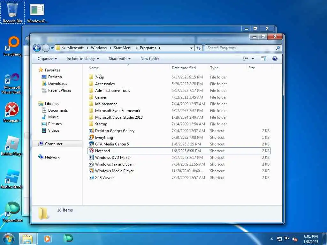Sort by the Name column header
The image size is (327, 245).
tap(128, 68)
